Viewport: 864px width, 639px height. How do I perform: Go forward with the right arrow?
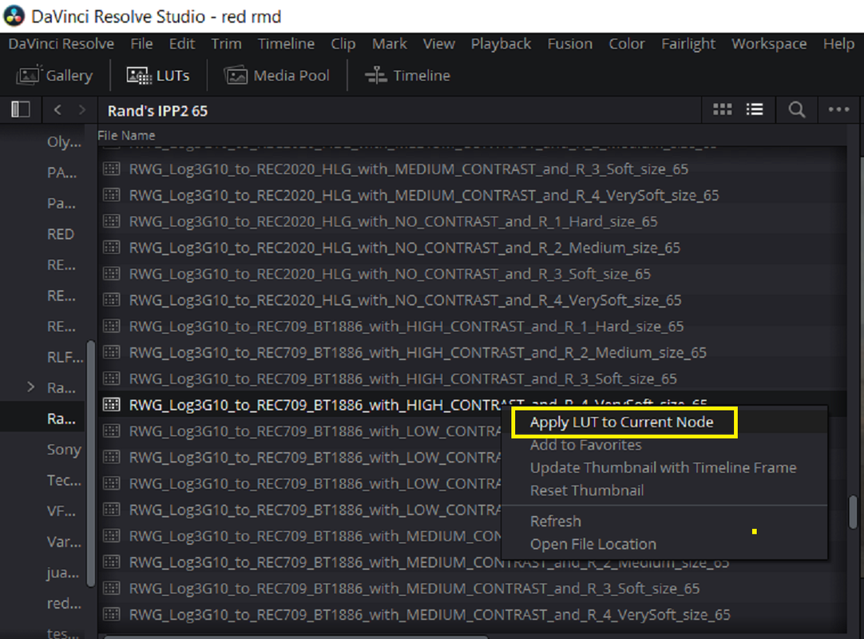click(x=82, y=109)
